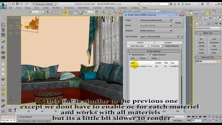
Task: Click the Help question mark icon
Action: pyautogui.click(x=208, y=4)
